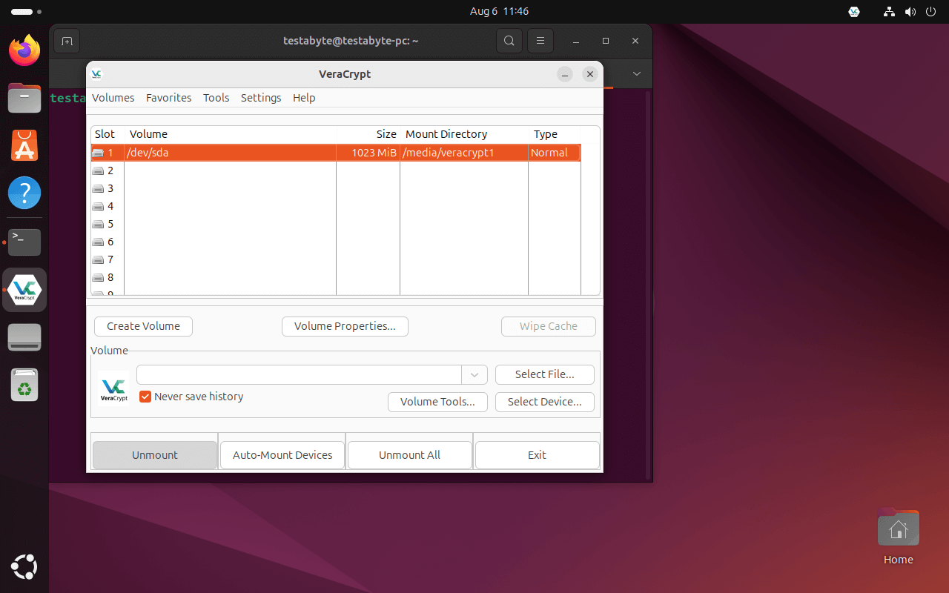Open the Volumes menu
Image resolution: width=949 pixels, height=593 pixels.
113,97
